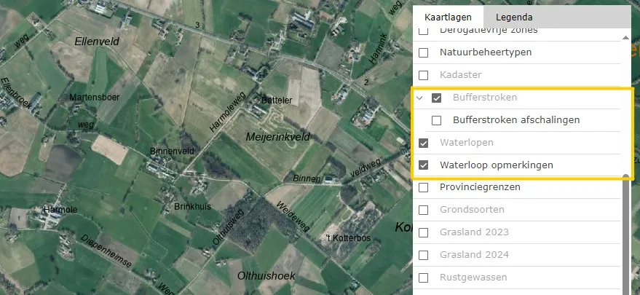
Task: Click the Brinkhuis label on the map
Action: tap(193, 206)
